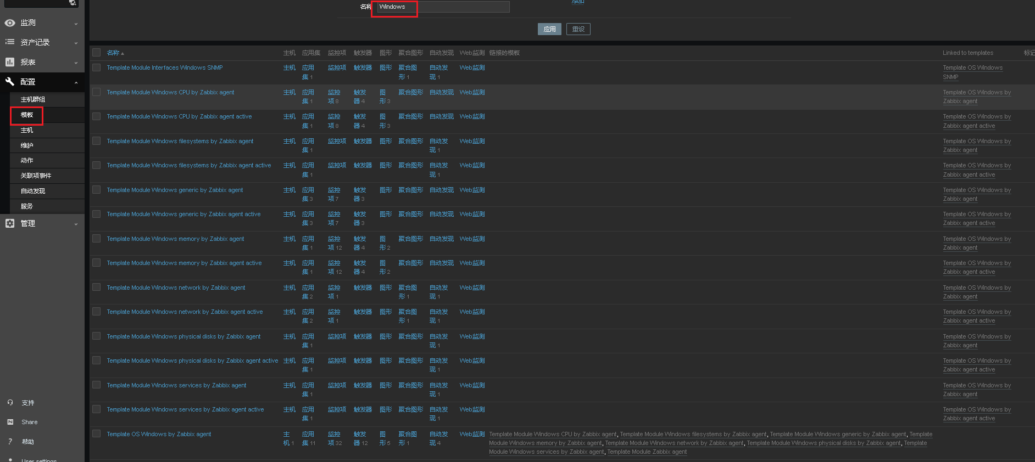Image resolution: width=1035 pixels, height=462 pixels.
Task: Open Template Module Windows CPU by Zabbix agent
Action: [x=170, y=92]
